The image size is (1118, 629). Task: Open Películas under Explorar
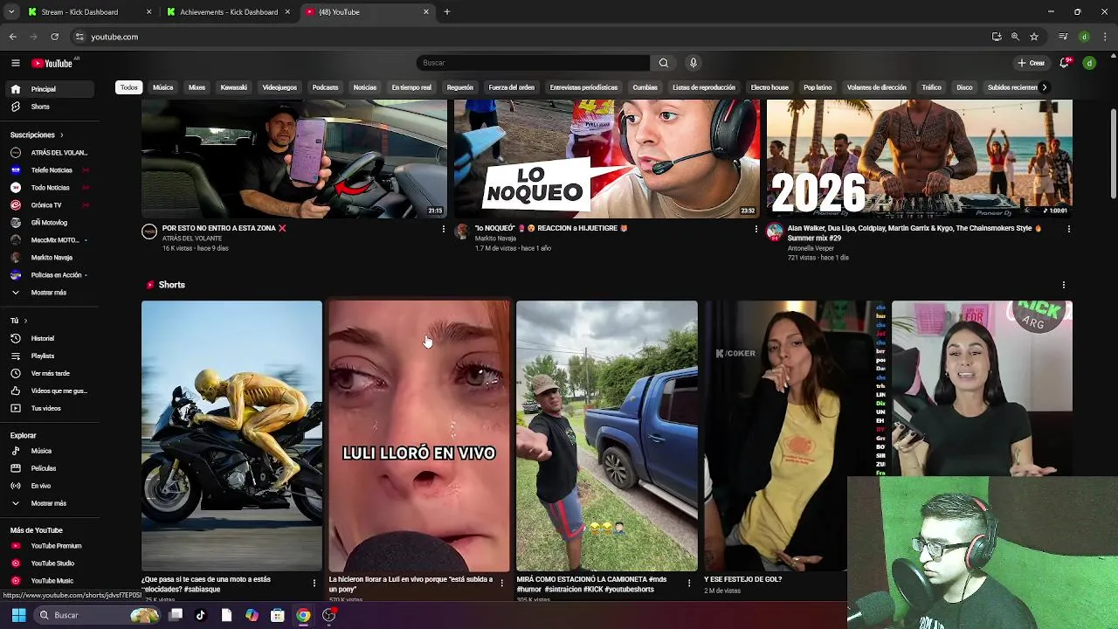(48, 468)
